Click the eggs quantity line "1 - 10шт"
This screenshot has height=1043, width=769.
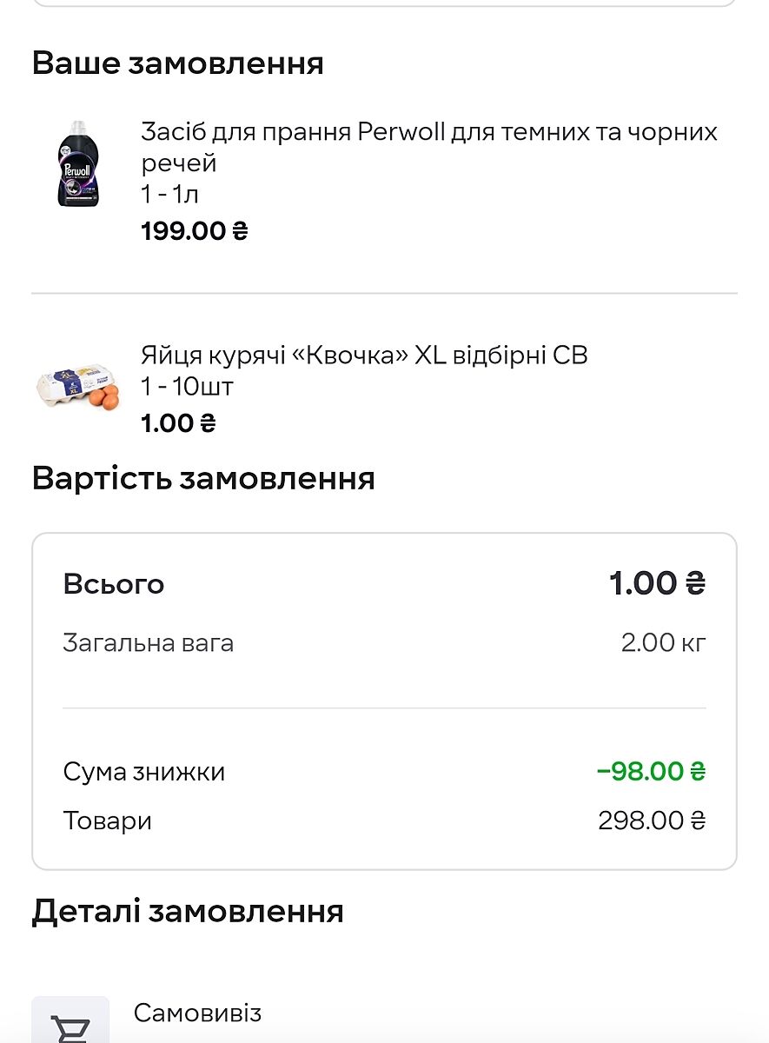[x=187, y=386]
